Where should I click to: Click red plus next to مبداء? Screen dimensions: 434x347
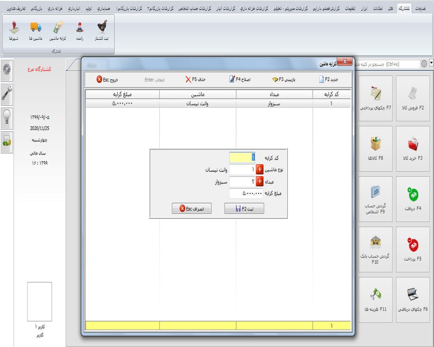(260, 182)
